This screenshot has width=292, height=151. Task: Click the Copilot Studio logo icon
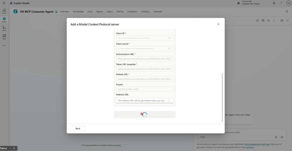click(x=11, y=3)
